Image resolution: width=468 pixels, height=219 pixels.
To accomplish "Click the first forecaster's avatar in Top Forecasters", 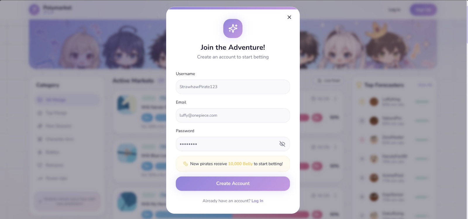I will click(374, 102).
